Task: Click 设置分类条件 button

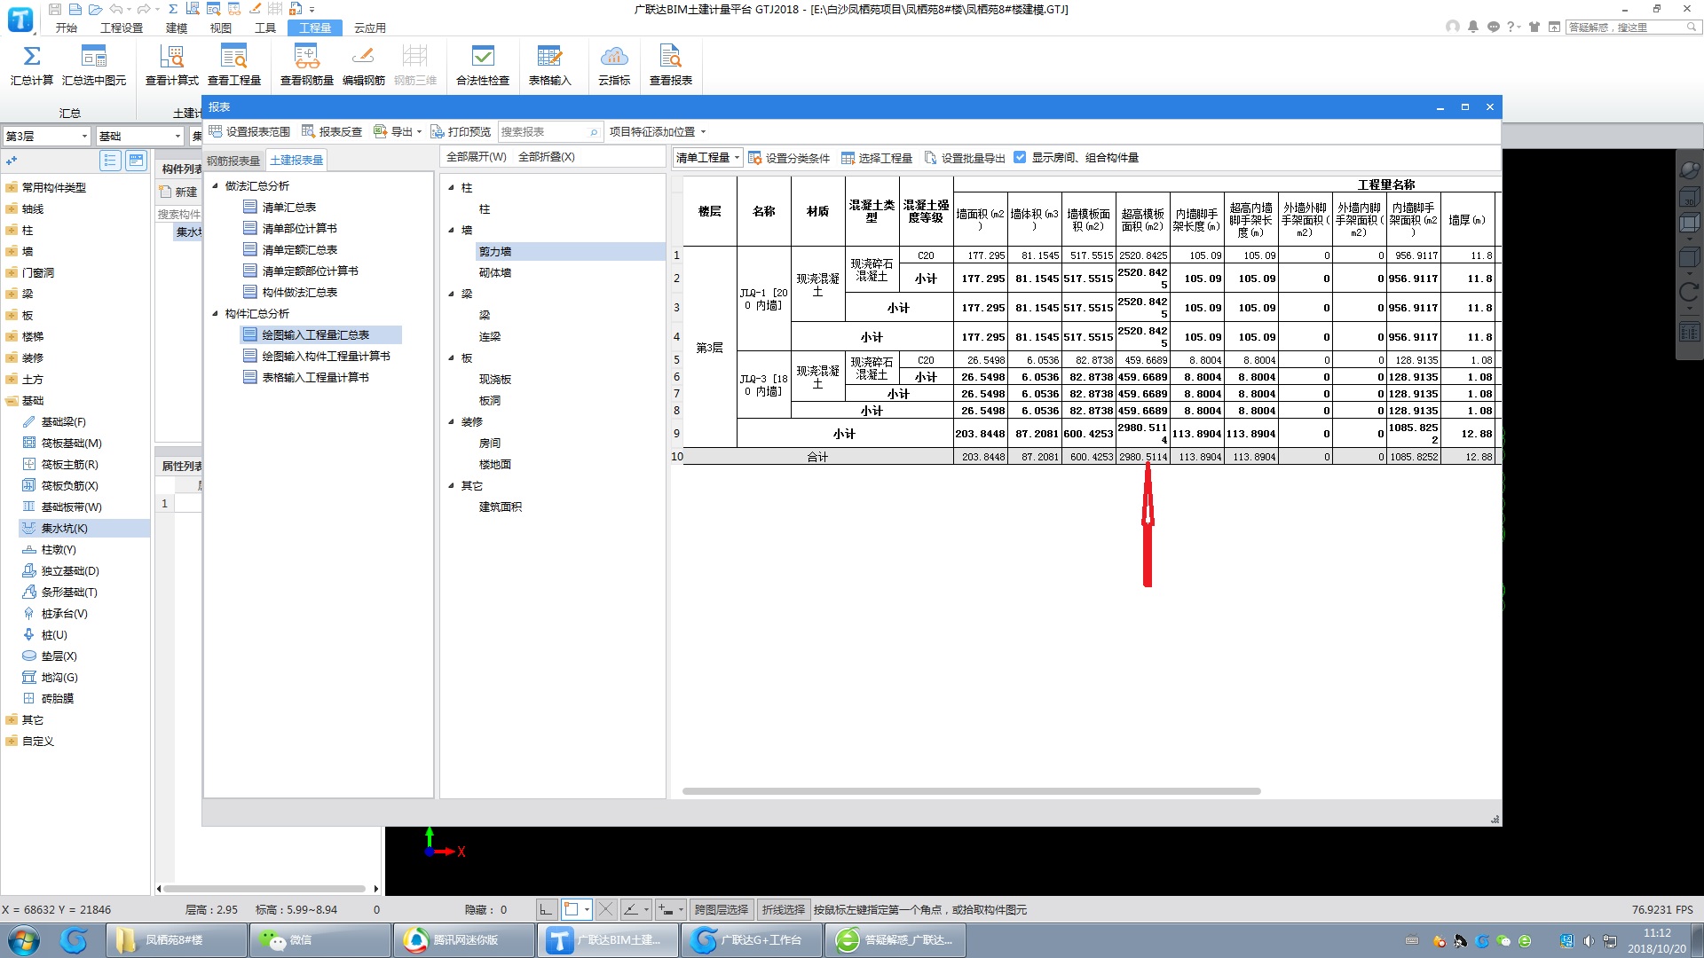Action: pyautogui.click(x=789, y=158)
